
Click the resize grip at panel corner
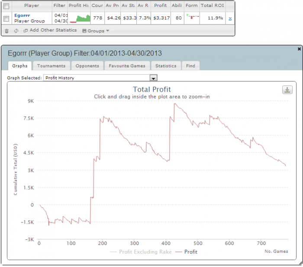[301, 263]
